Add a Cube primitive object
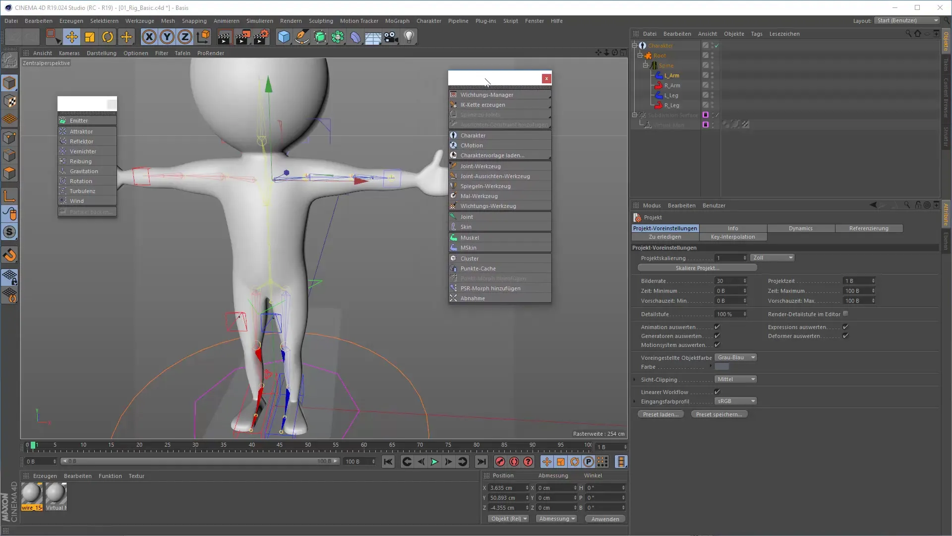The height and width of the screenshot is (536, 952). coord(284,37)
